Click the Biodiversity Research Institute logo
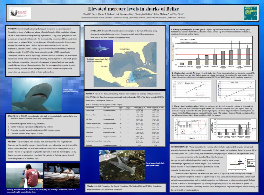 tap(20, 13)
